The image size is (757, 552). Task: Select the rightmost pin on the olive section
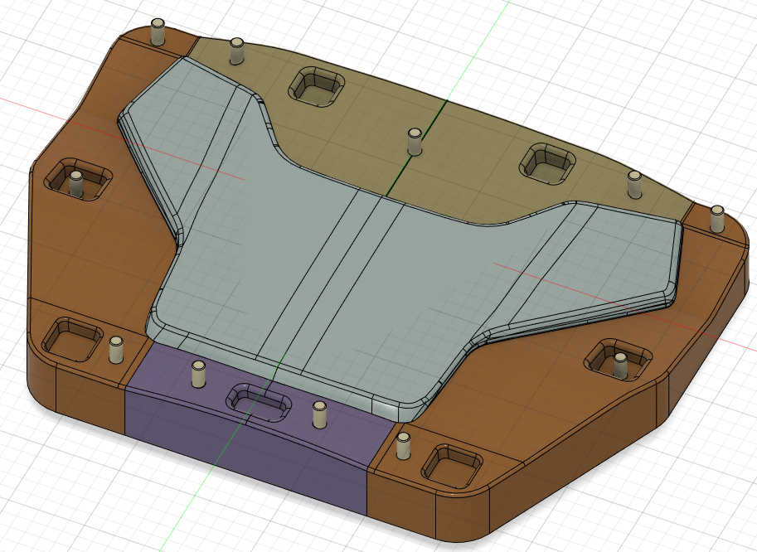[x=634, y=184]
